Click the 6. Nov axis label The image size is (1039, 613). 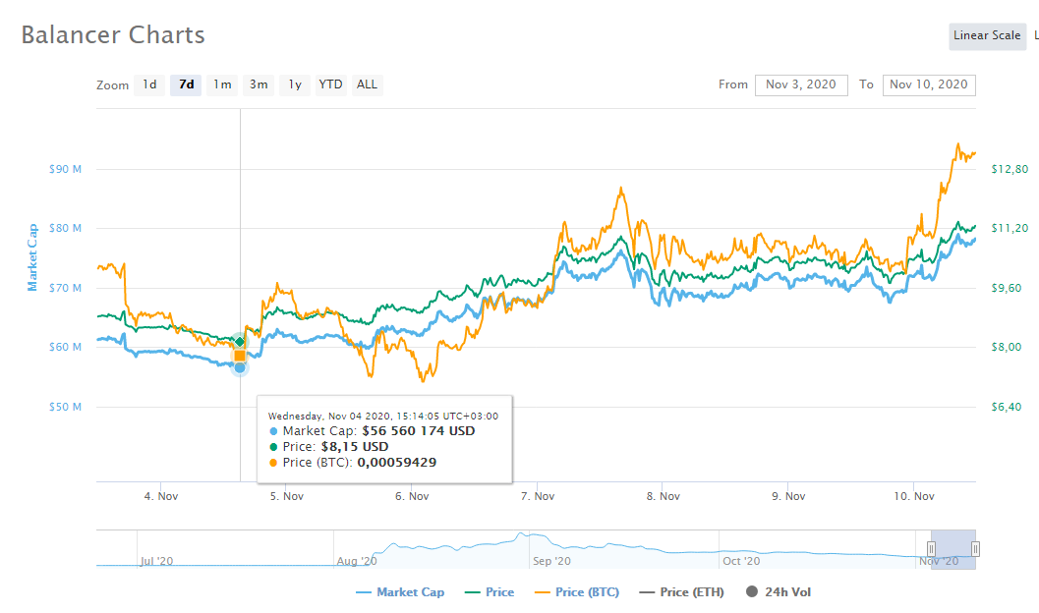412,496
